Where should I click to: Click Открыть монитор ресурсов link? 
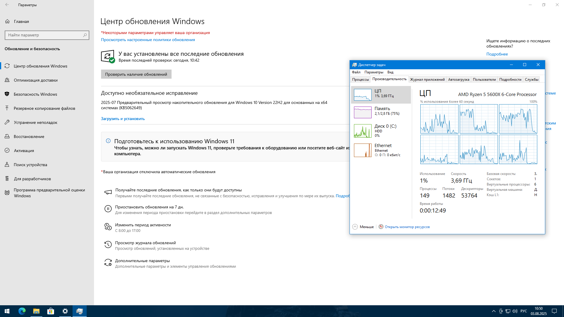point(407,227)
